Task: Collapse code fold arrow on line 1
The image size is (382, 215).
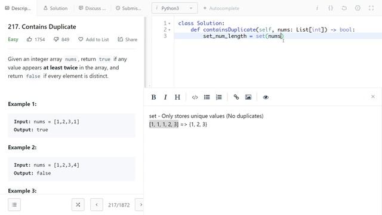Action: click(x=170, y=23)
